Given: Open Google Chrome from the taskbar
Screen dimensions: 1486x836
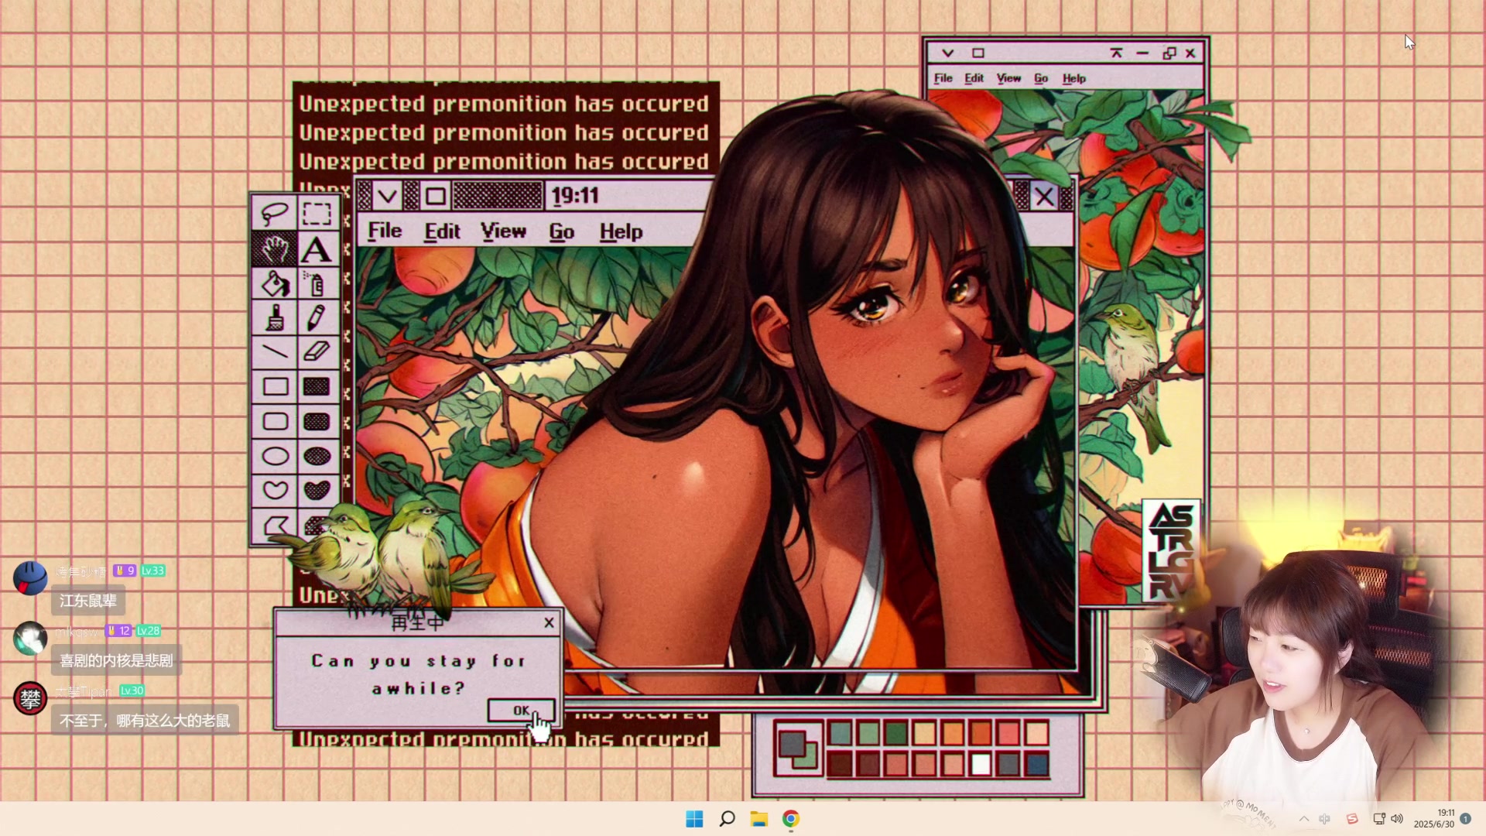Looking at the screenshot, I should [790, 819].
